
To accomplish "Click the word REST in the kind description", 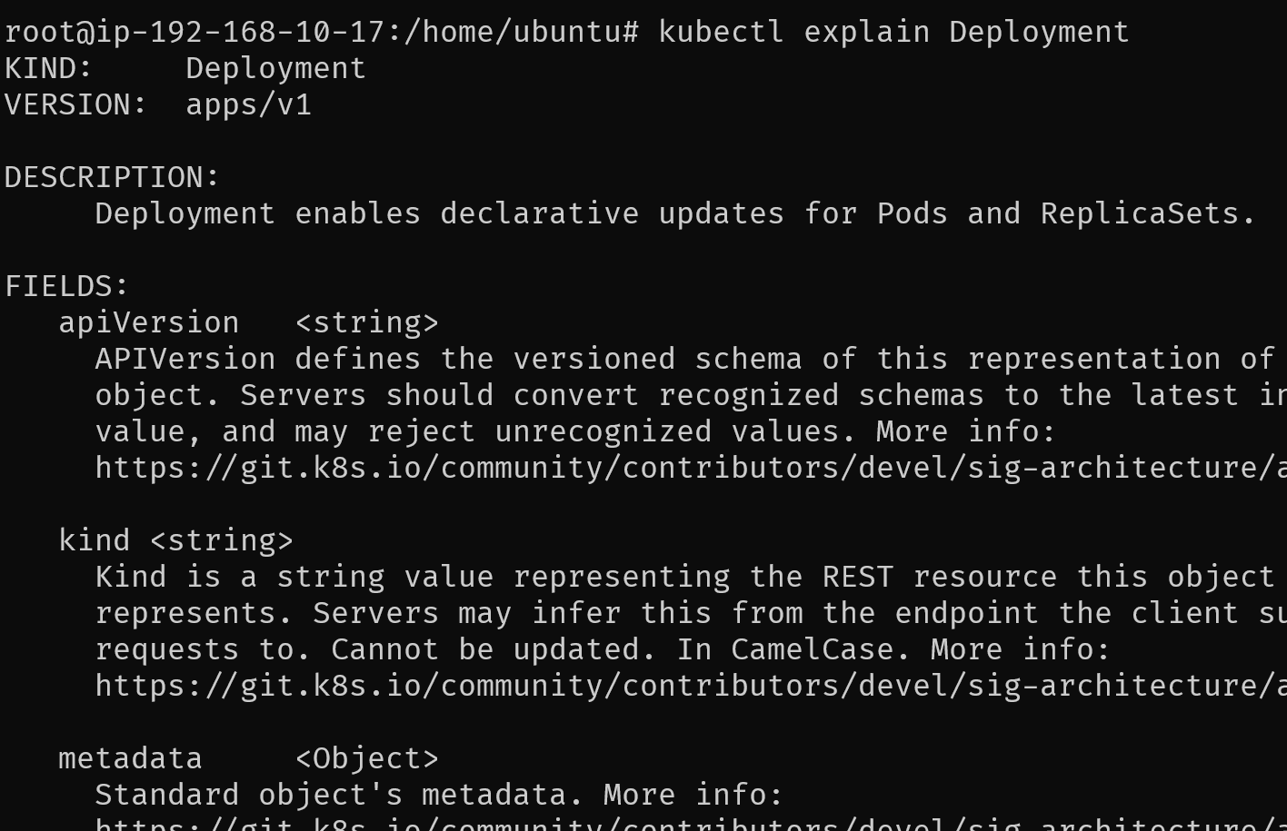I will tap(858, 577).
